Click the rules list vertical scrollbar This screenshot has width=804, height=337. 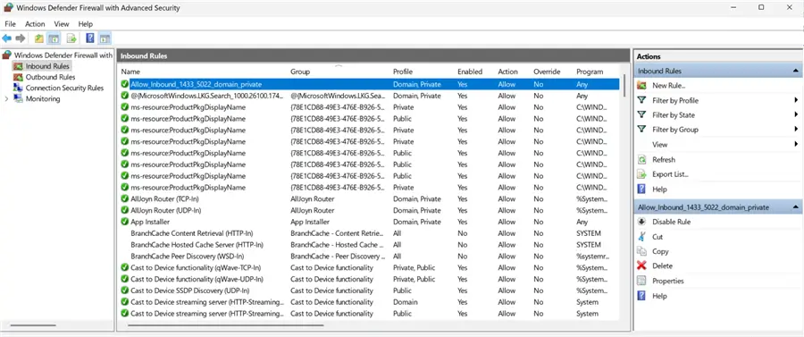(624, 86)
